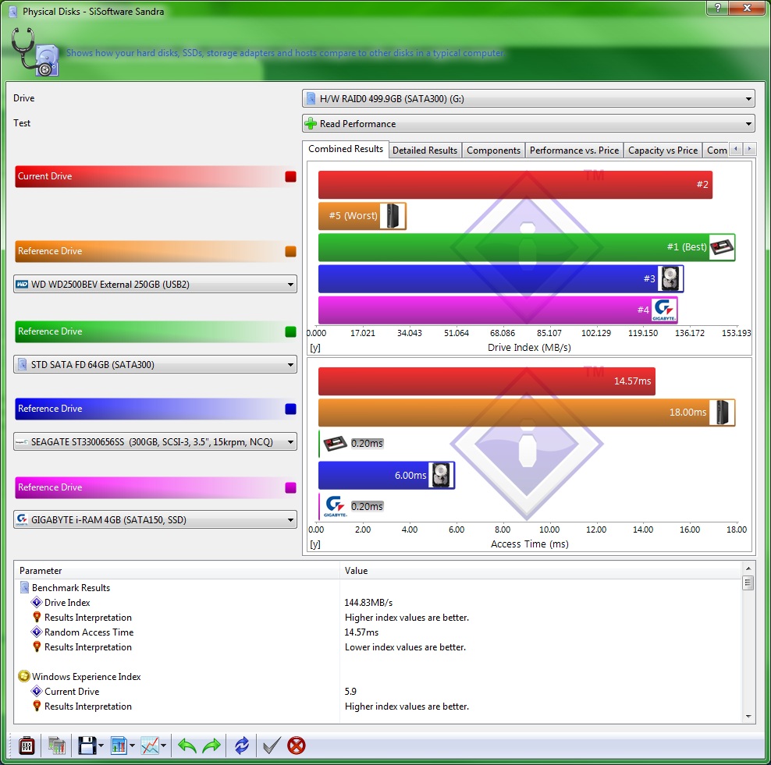Open the options settings icon in bottom toolbar
Screen dimensions: 771x765
click(x=27, y=746)
